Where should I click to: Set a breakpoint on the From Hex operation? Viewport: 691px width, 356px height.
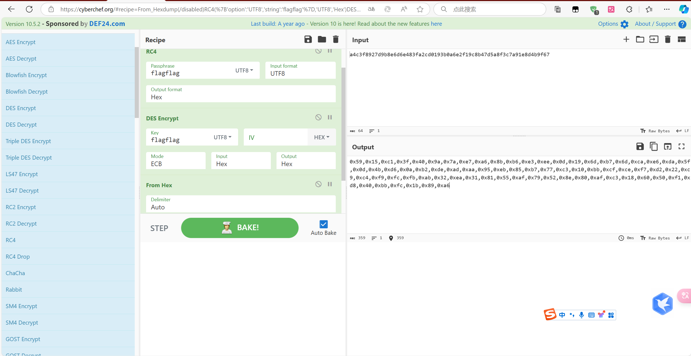[330, 184]
